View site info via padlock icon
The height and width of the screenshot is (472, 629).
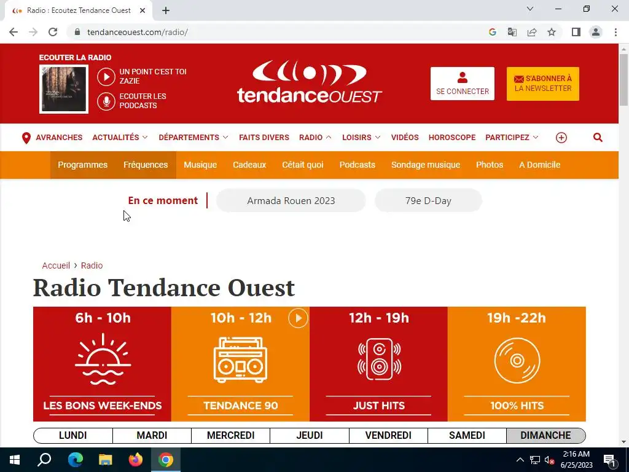tap(77, 32)
